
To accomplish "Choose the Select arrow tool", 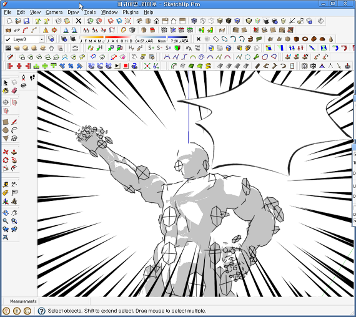I will click(x=6, y=82).
